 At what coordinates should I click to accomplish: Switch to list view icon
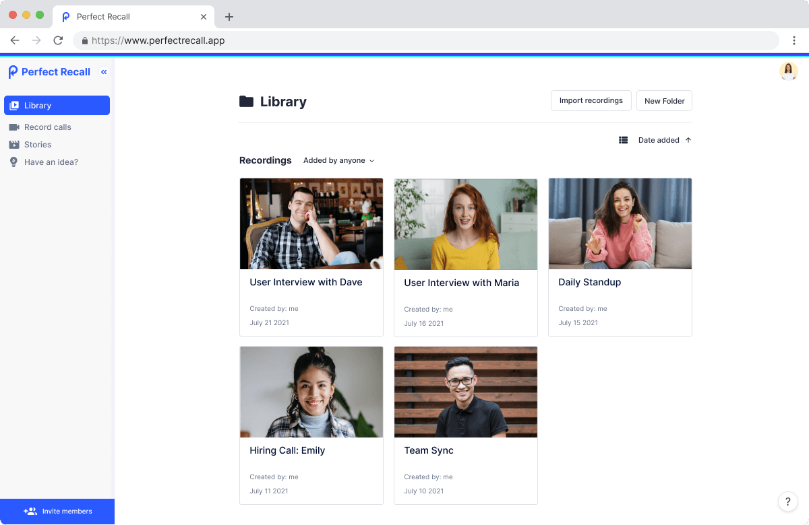coord(623,140)
